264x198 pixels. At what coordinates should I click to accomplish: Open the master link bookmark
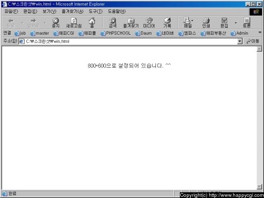[40, 33]
